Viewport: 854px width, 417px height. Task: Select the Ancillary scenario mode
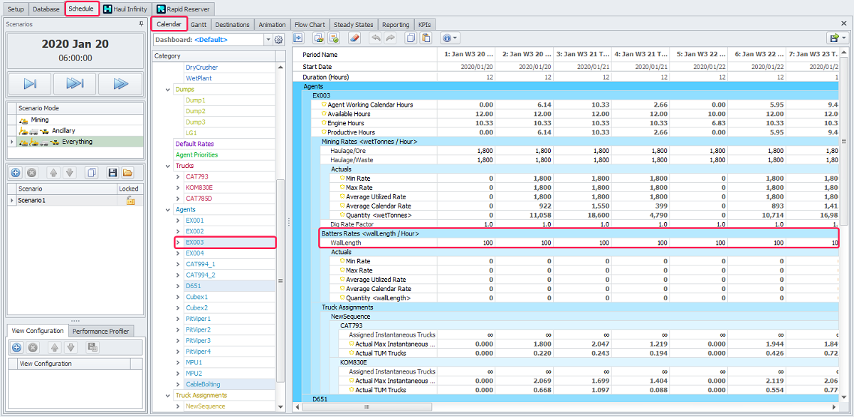click(63, 131)
